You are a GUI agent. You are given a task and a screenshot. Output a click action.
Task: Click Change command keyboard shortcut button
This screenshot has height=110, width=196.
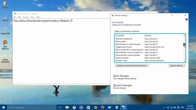coord(132,66)
